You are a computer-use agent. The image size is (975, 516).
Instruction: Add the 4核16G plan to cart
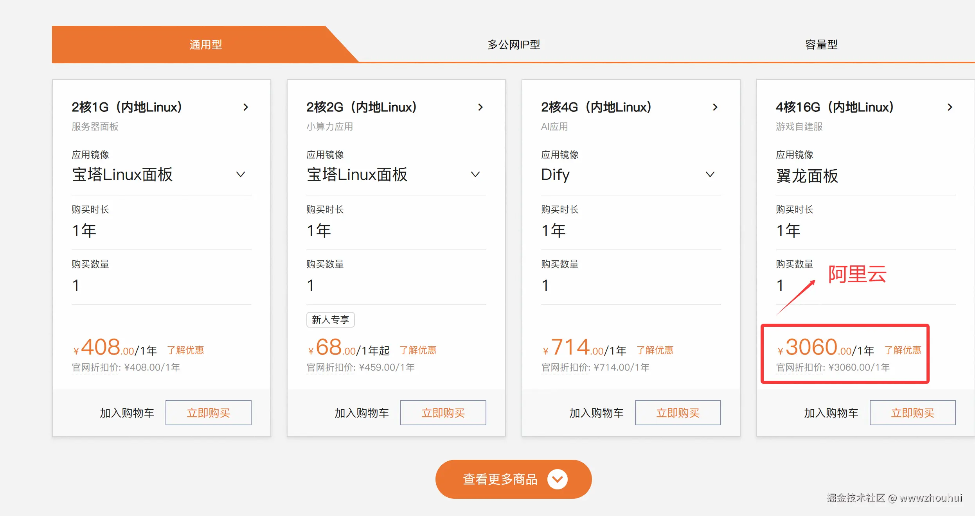point(831,413)
